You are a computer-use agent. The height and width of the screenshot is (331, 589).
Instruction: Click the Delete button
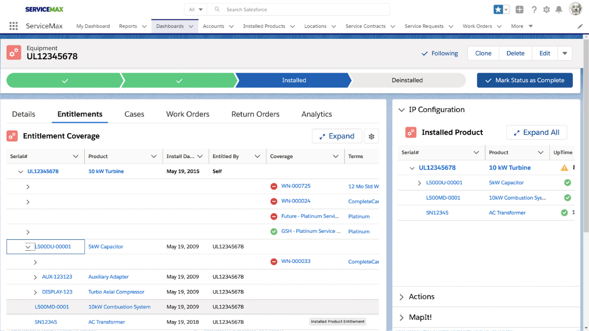coord(515,53)
